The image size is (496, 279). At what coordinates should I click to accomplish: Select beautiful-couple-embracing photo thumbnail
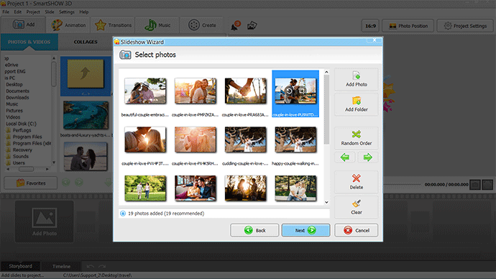(x=145, y=91)
